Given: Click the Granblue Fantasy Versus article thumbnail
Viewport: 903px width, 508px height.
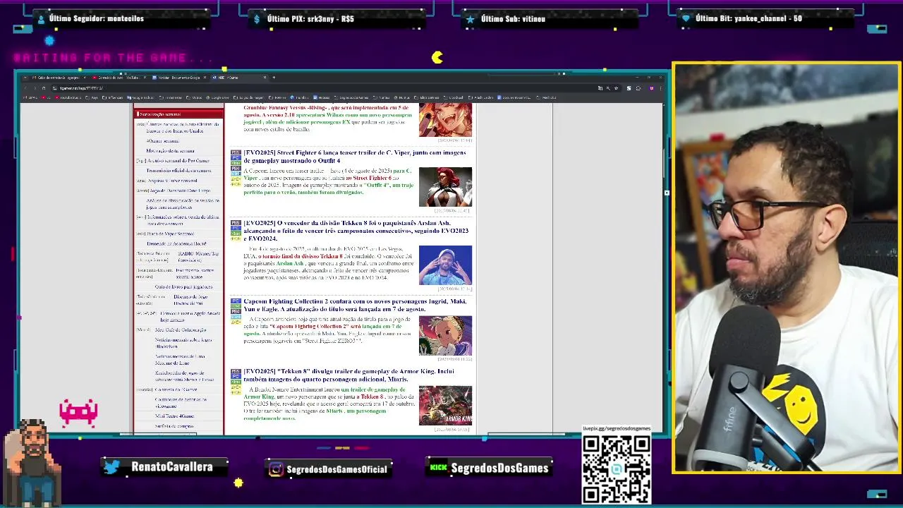Looking at the screenshot, I should point(445,119).
